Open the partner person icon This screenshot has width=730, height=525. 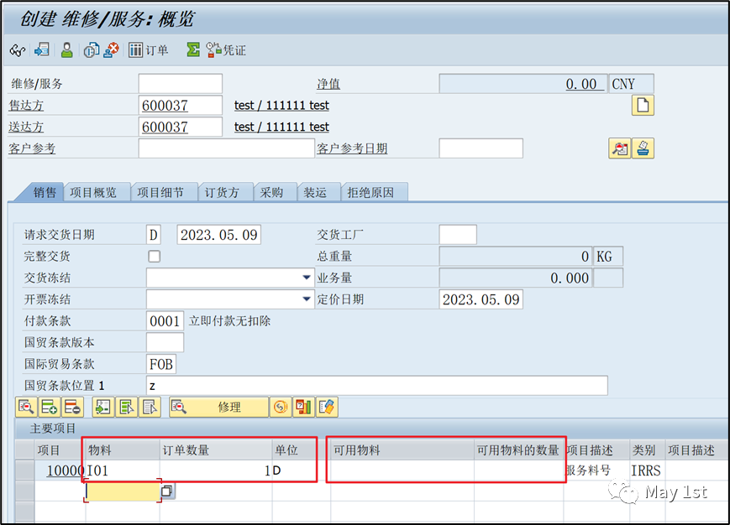(66, 50)
